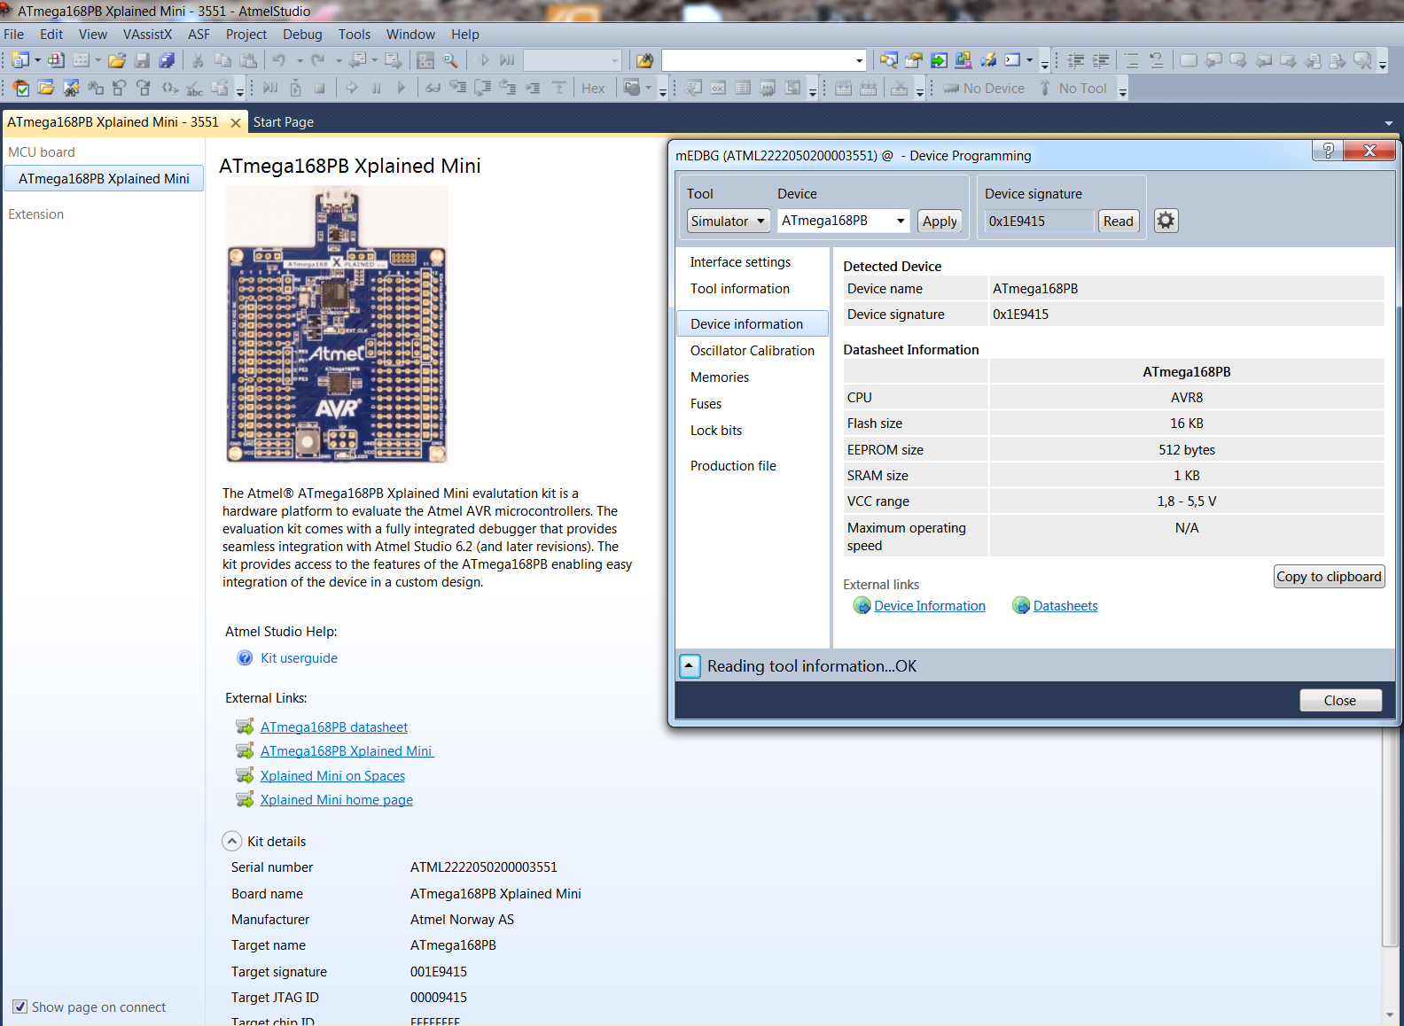Click the Comment Selection toolbar icon
The width and height of the screenshot is (1404, 1026).
pos(1132,60)
